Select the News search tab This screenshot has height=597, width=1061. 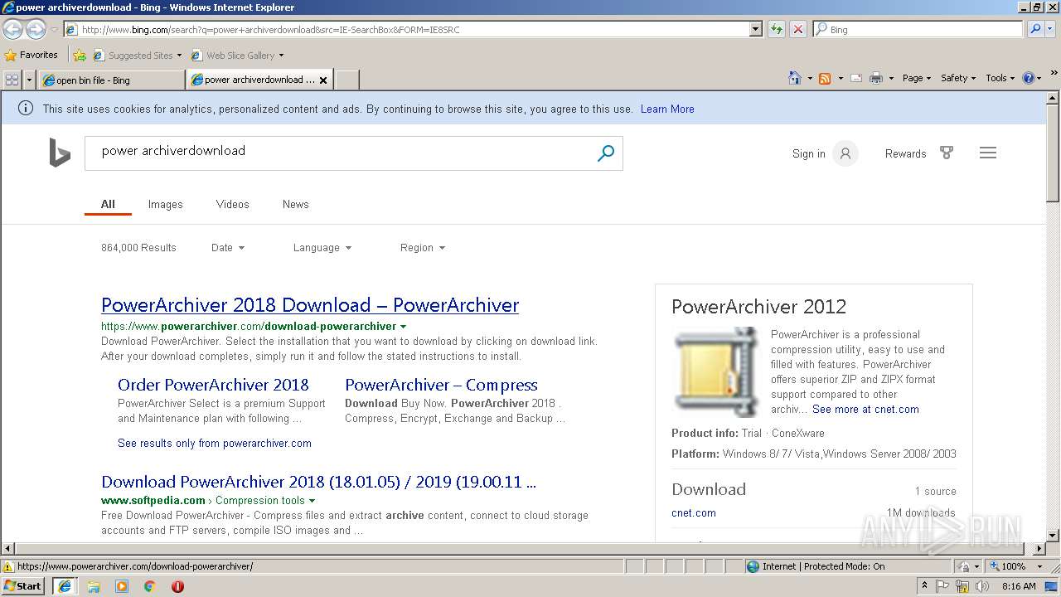coord(295,204)
